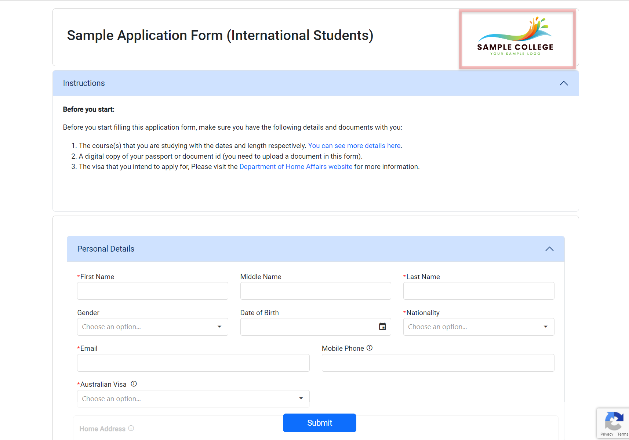Click the Australian Visa info icon
Viewport: 629px width, 440px height.
point(134,384)
